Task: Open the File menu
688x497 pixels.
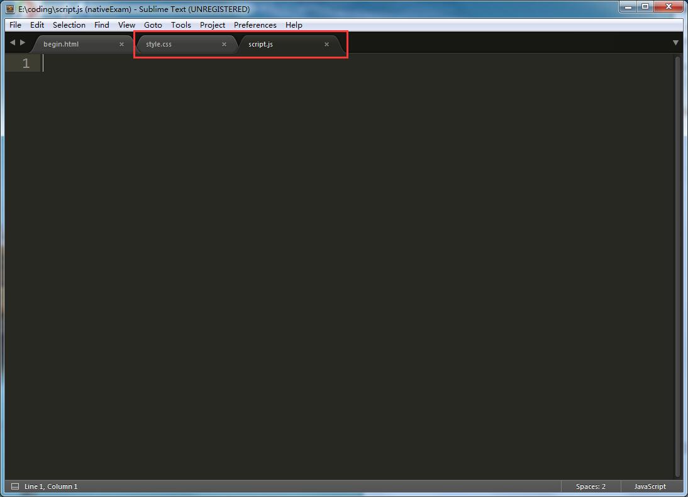Action: point(16,25)
